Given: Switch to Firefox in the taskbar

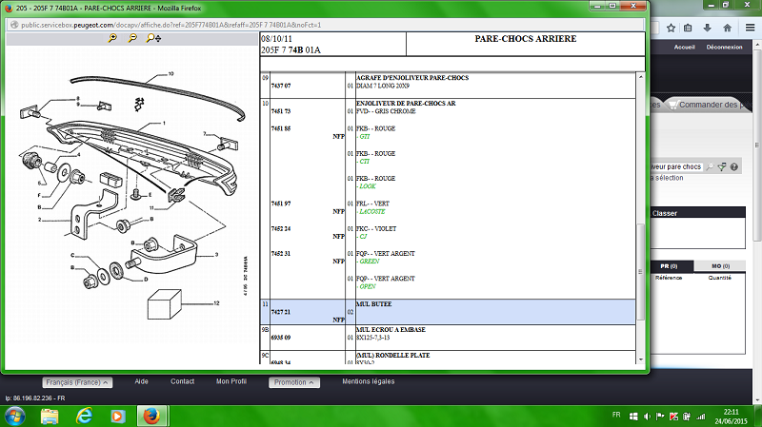Looking at the screenshot, I should [x=151, y=417].
